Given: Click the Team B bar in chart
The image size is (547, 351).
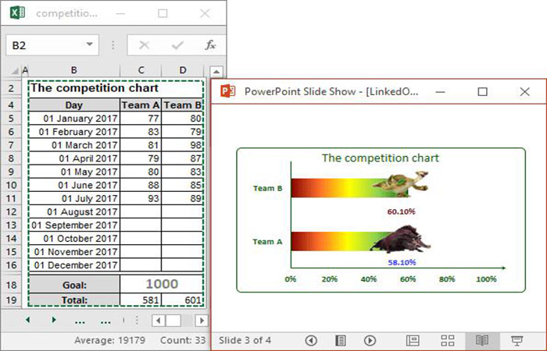Looking at the screenshot, I should tap(349, 188).
